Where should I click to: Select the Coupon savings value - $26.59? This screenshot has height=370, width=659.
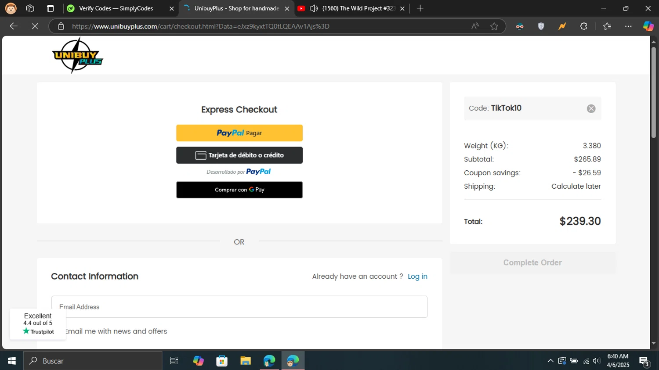tap(587, 173)
